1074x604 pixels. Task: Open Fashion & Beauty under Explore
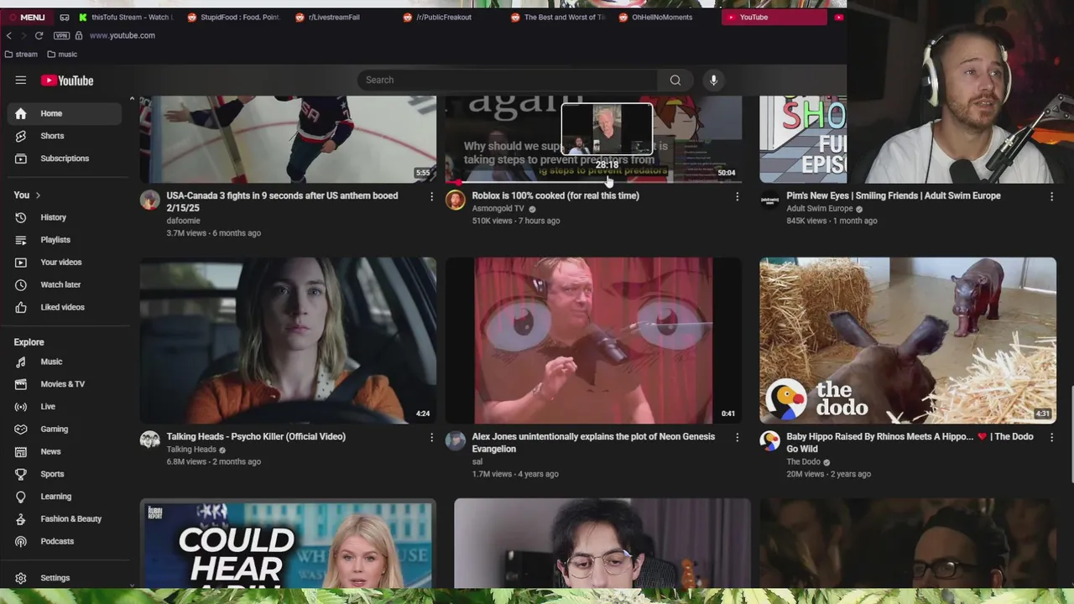pos(65,519)
